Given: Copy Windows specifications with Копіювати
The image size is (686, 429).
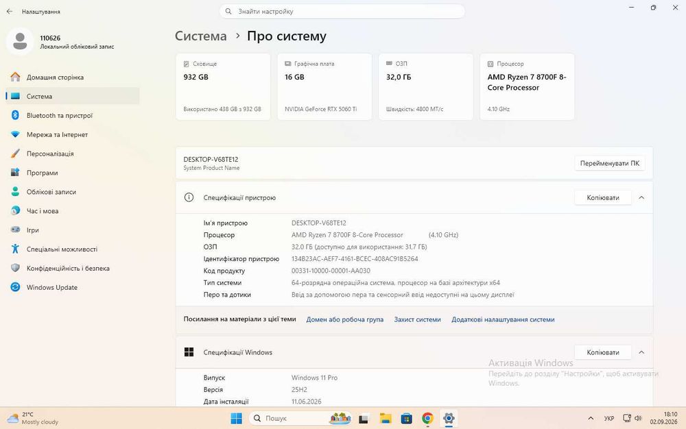Looking at the screenshot, I should [x=603, y=352].
